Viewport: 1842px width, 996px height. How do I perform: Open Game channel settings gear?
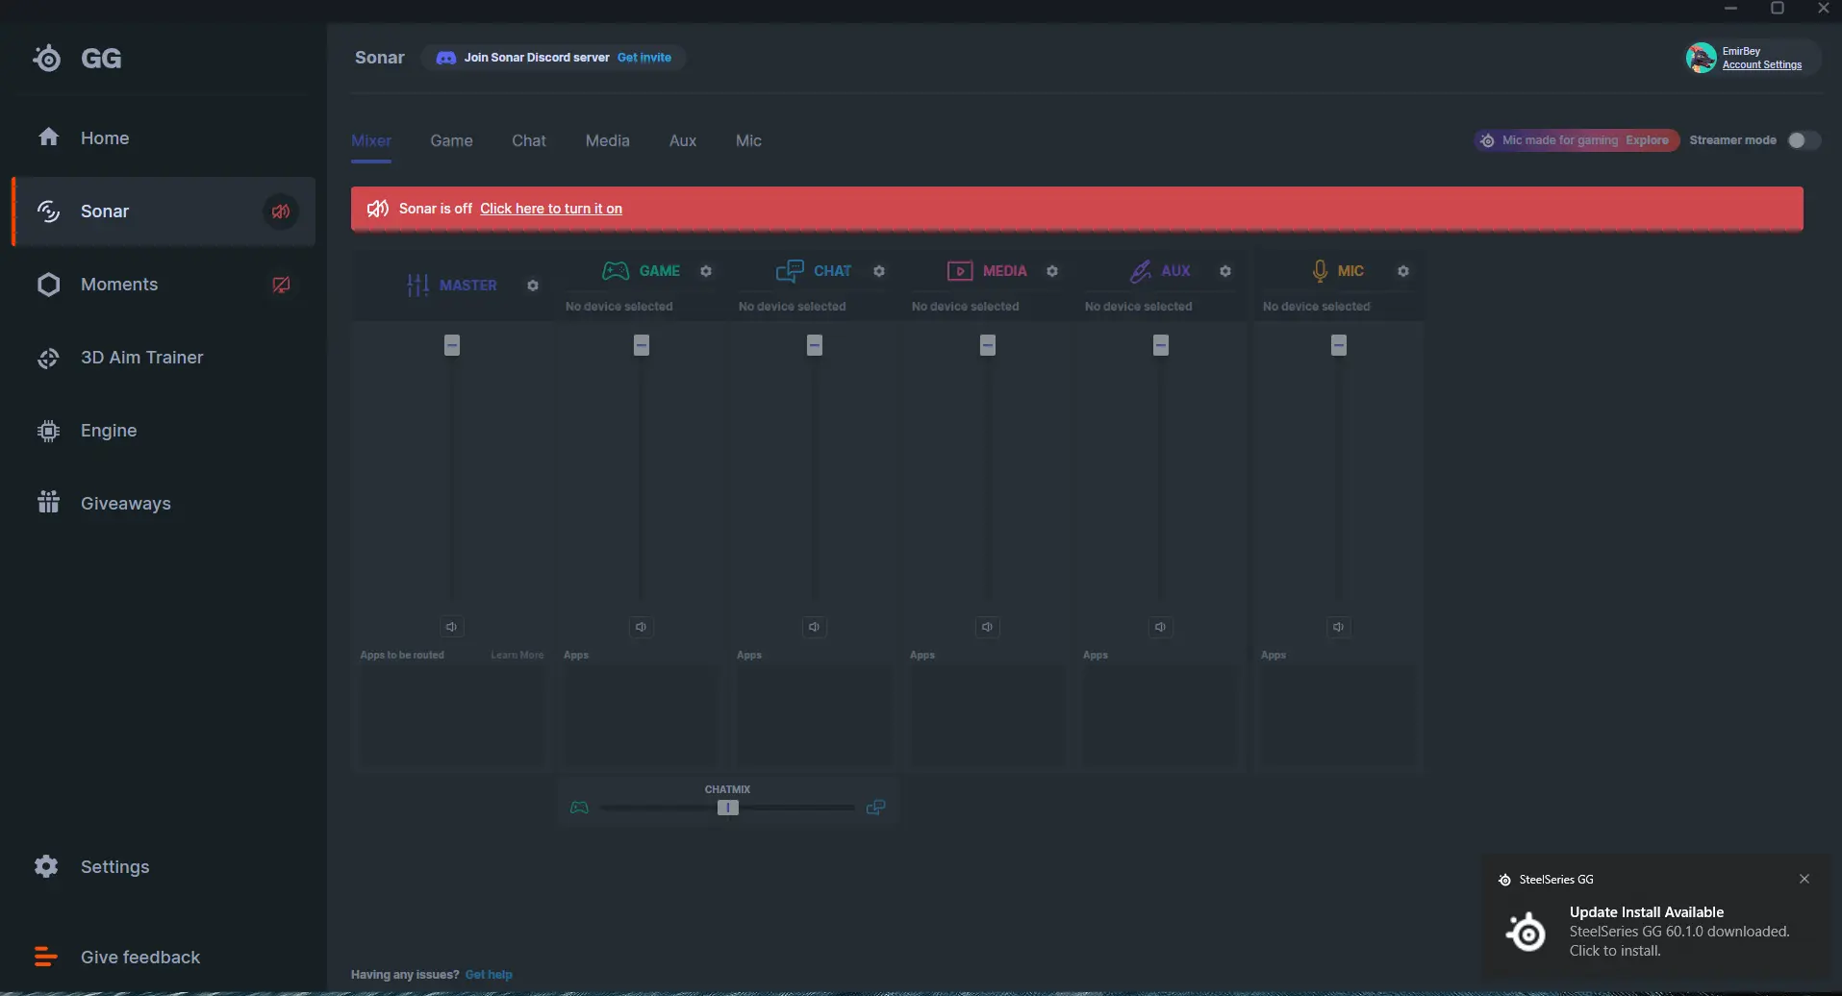[706, 271]
